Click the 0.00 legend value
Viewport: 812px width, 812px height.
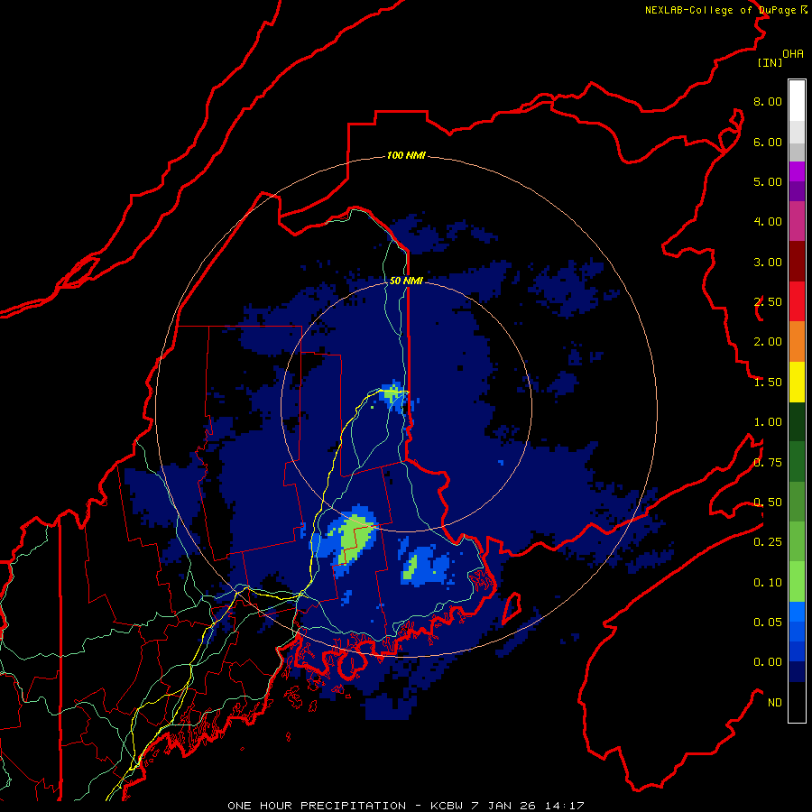tap(768, 662)
